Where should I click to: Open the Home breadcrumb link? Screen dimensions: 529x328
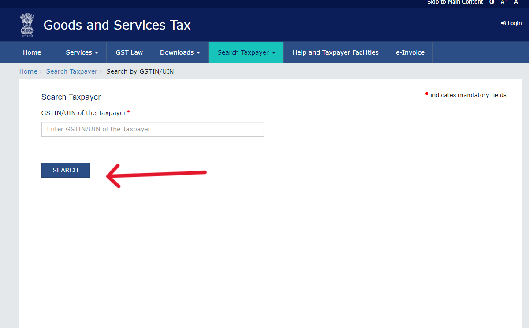[x=28, y=71]
